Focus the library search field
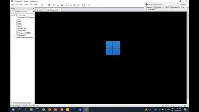The width and height of the screenshot is (199, 112). coord(22,12)
